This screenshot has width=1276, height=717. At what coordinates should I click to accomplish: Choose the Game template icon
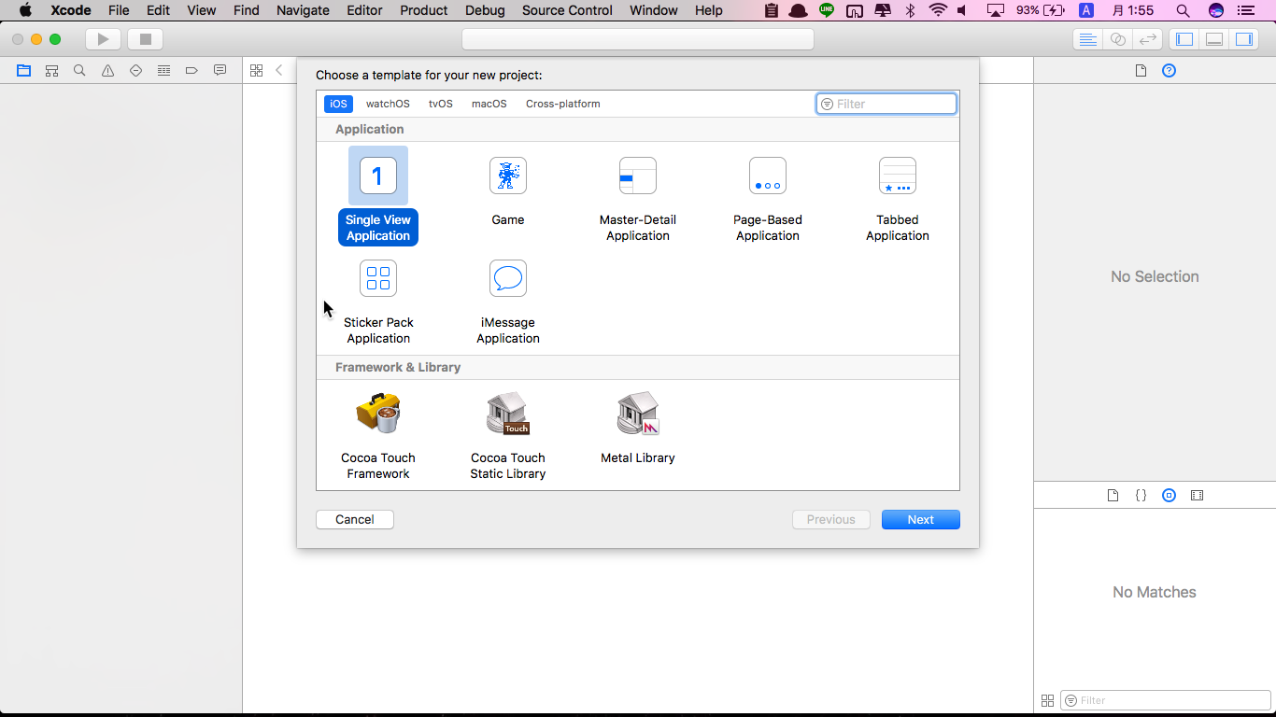(508, 176)
